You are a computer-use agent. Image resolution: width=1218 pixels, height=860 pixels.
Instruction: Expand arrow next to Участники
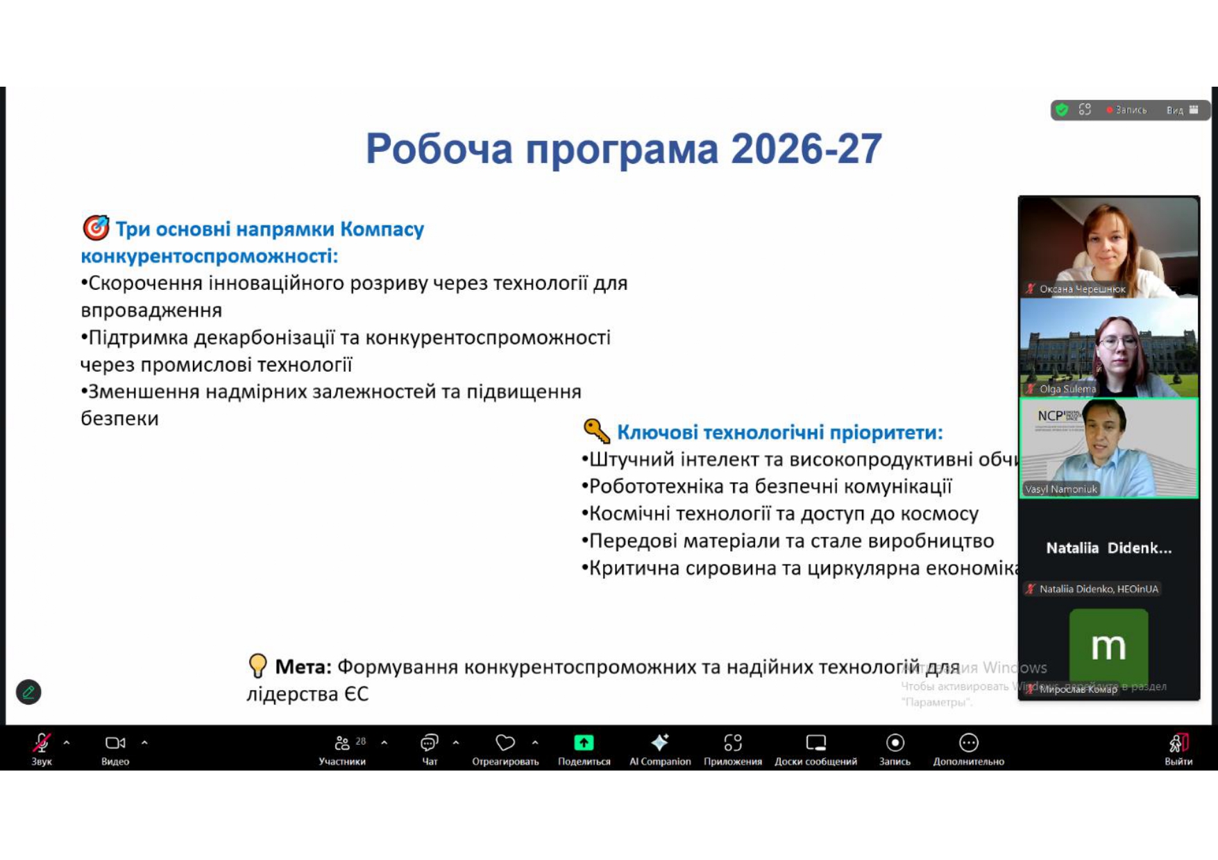[384, 743]
